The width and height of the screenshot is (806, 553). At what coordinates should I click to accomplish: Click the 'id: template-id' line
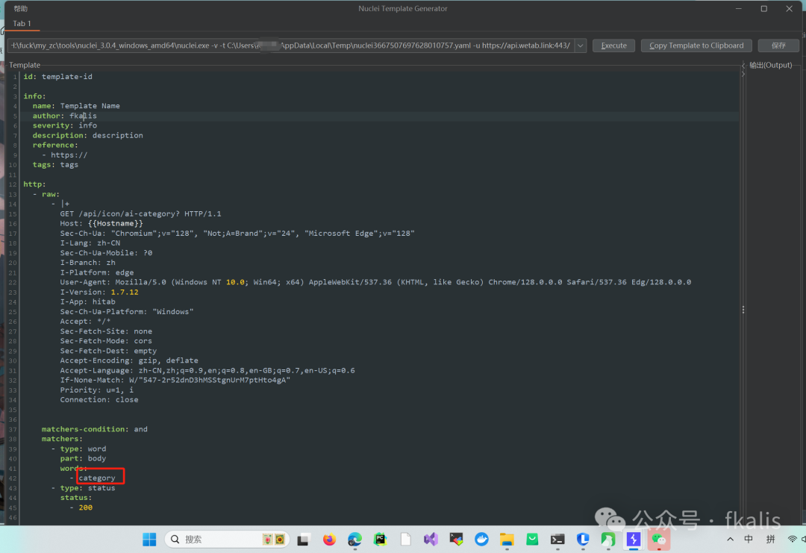[58, 77]
